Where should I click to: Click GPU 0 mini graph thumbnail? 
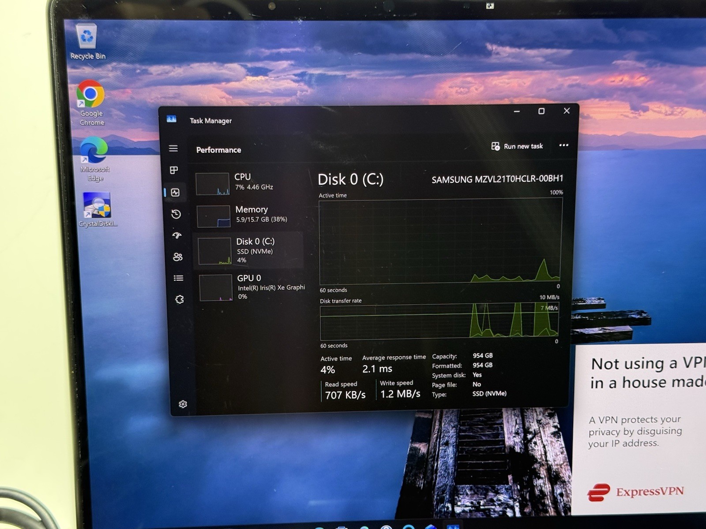click(x=216, y=287)
